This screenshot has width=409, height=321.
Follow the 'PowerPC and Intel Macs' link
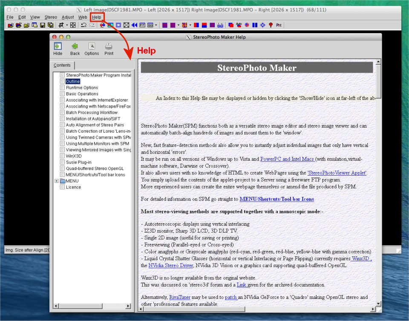[x=287, y=159]
